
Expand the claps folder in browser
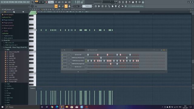coord(8,84)
